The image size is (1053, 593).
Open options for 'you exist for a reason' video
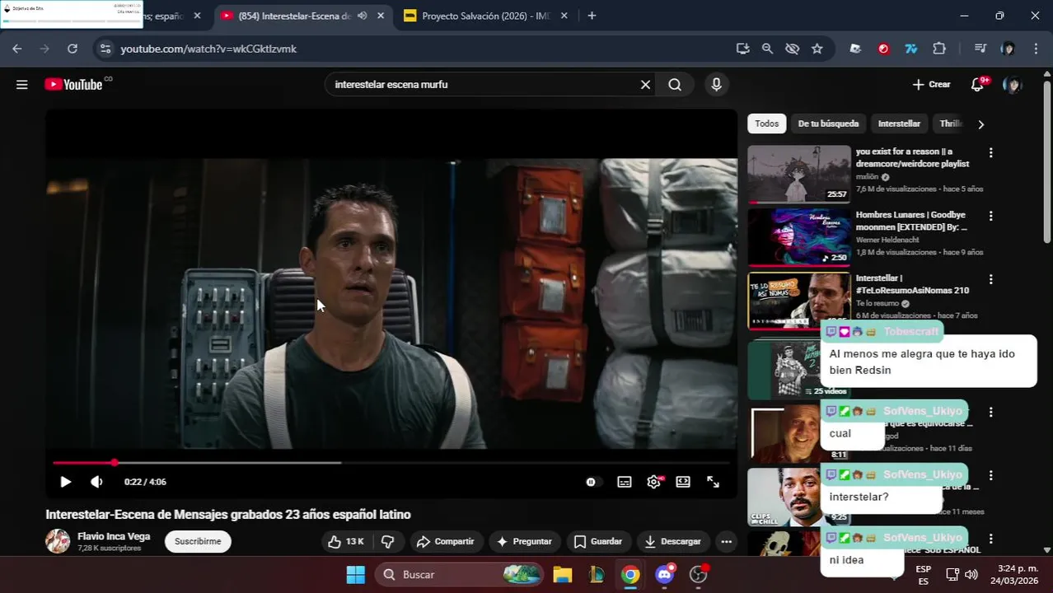[990, 152]
